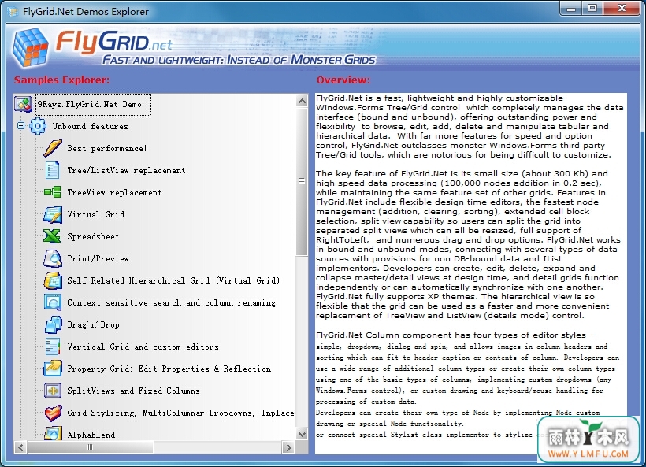Select Property Grid: Edit Properties & Reflection
Screen dimensions: 646x467
(169, 369)
